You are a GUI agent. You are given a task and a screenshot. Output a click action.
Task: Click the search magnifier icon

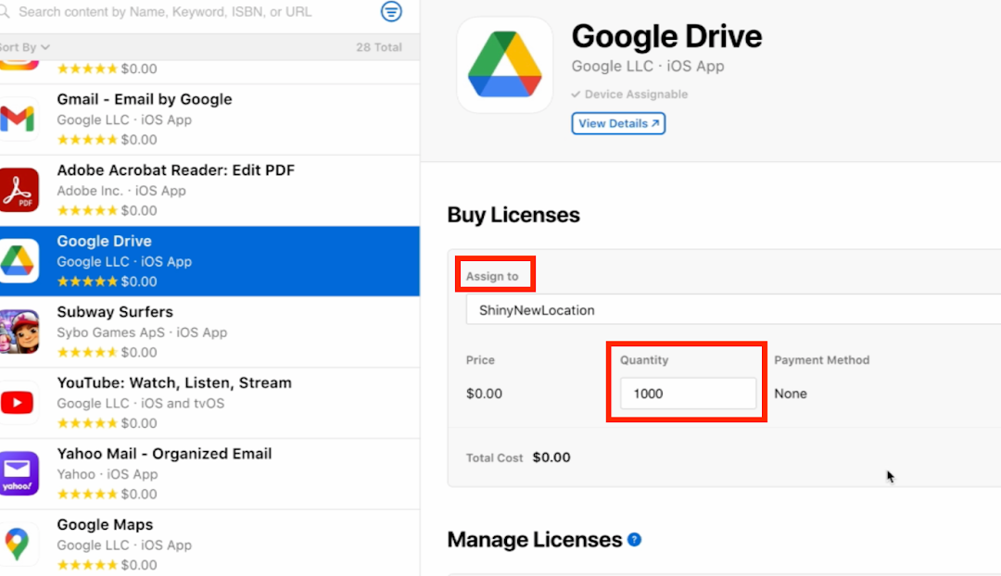[x=5, y=11]
